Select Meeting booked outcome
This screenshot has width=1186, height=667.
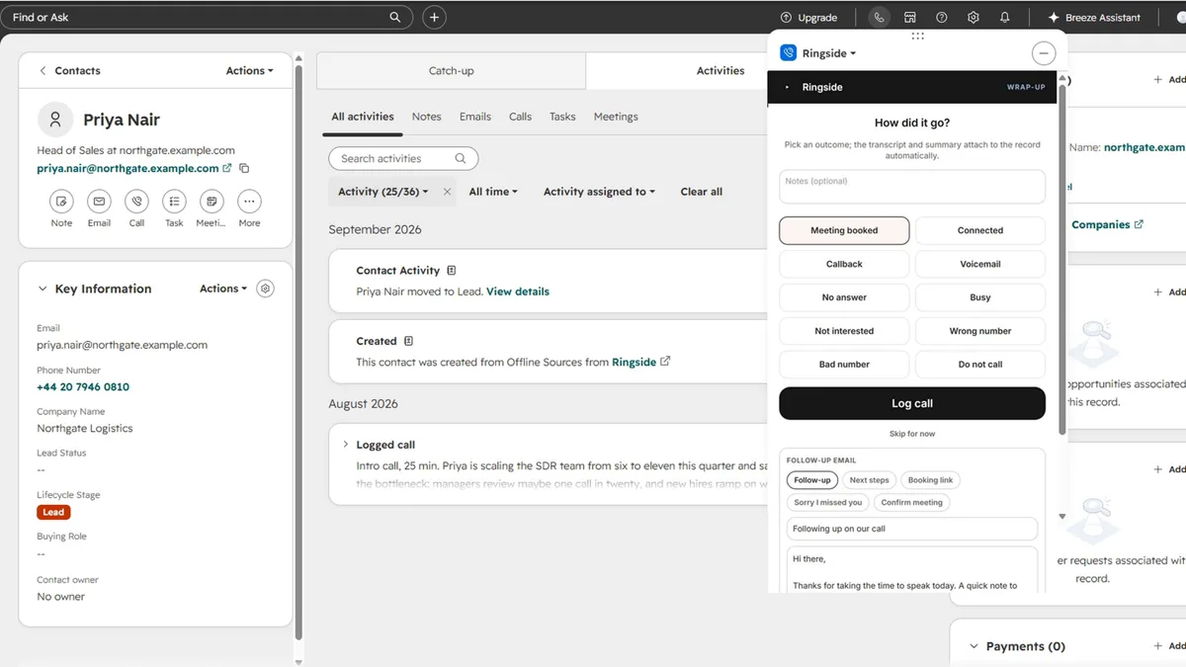pos(844,230)
